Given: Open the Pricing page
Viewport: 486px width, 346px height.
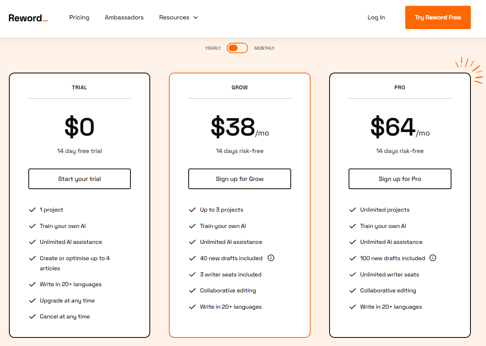Looking at the screenshot, I should coord(79,17).
